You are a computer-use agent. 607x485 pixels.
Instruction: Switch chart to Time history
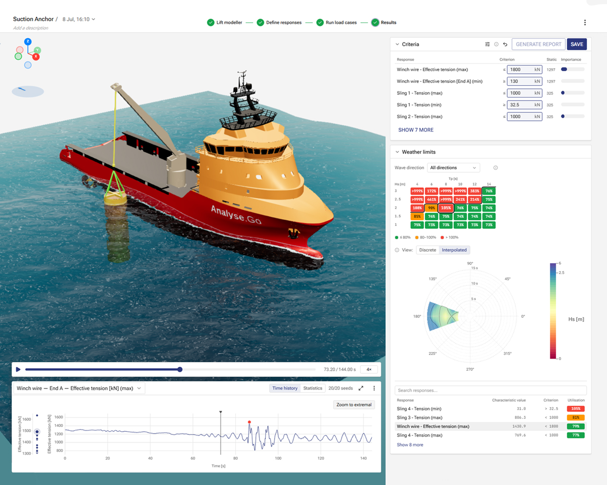[x=285, y=388]
